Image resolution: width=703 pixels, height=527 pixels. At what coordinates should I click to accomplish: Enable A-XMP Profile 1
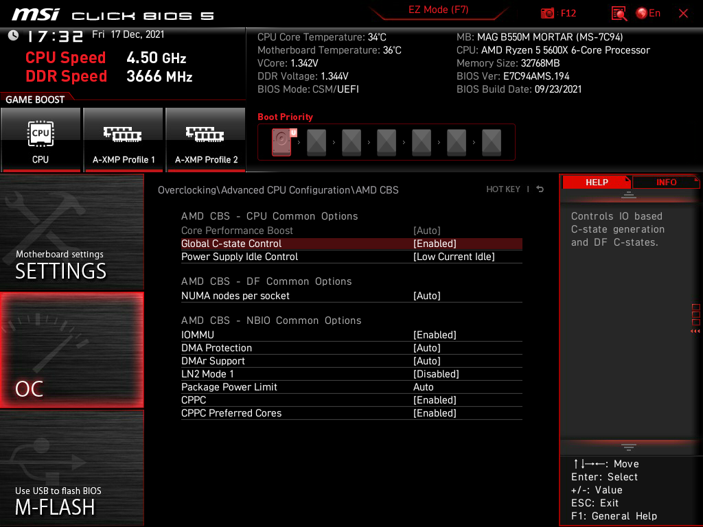coord(124,139)
